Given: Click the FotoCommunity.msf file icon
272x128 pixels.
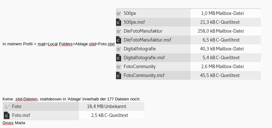Looking at the screenshot, I should coord(119,75).
